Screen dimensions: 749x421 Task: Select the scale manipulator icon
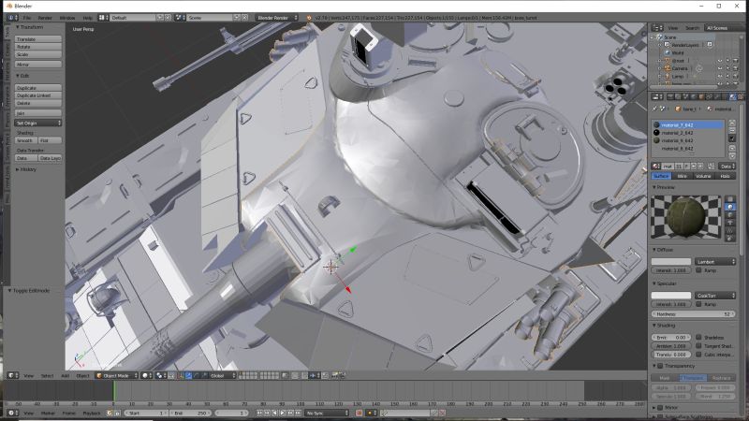coord(203,376)
